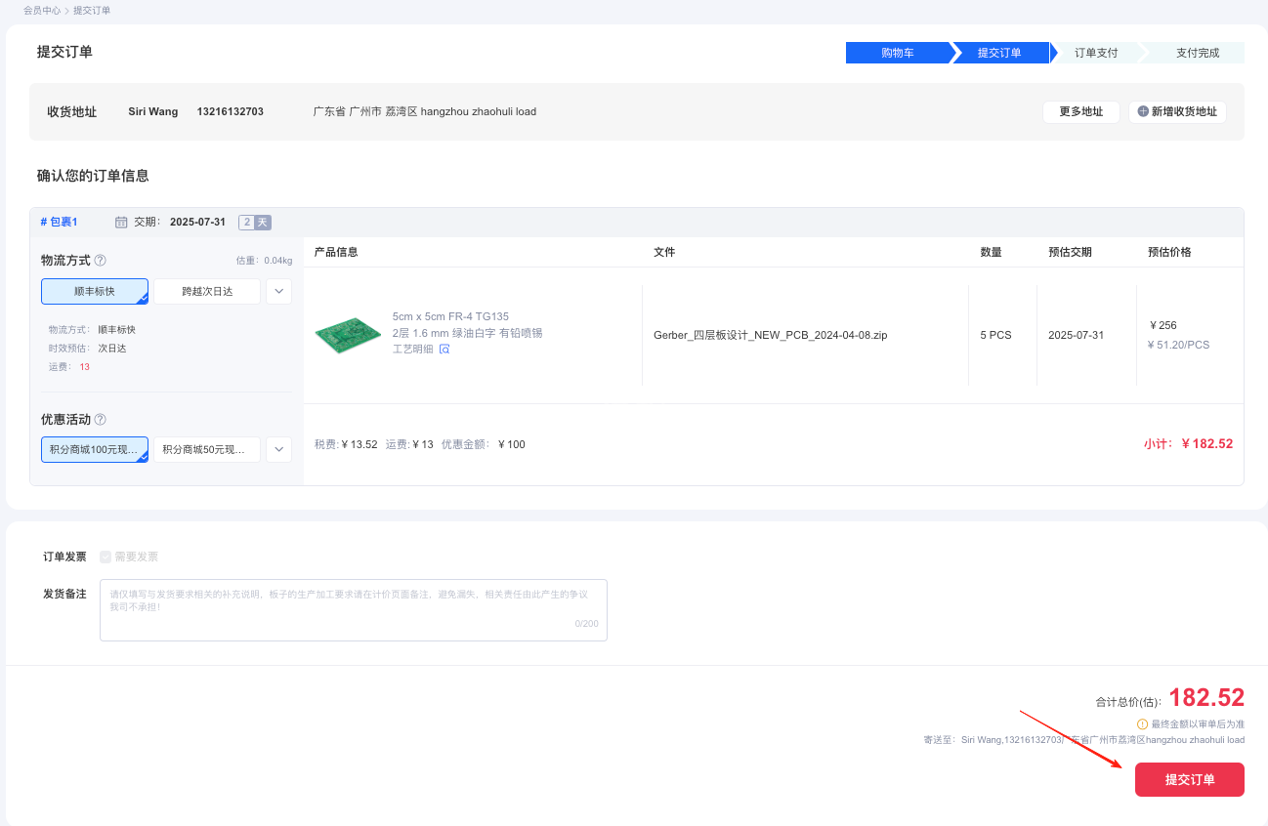Click the green PCB product thumbnail
The height and width of the screenshot is (826, 1268).
(348, 335)
